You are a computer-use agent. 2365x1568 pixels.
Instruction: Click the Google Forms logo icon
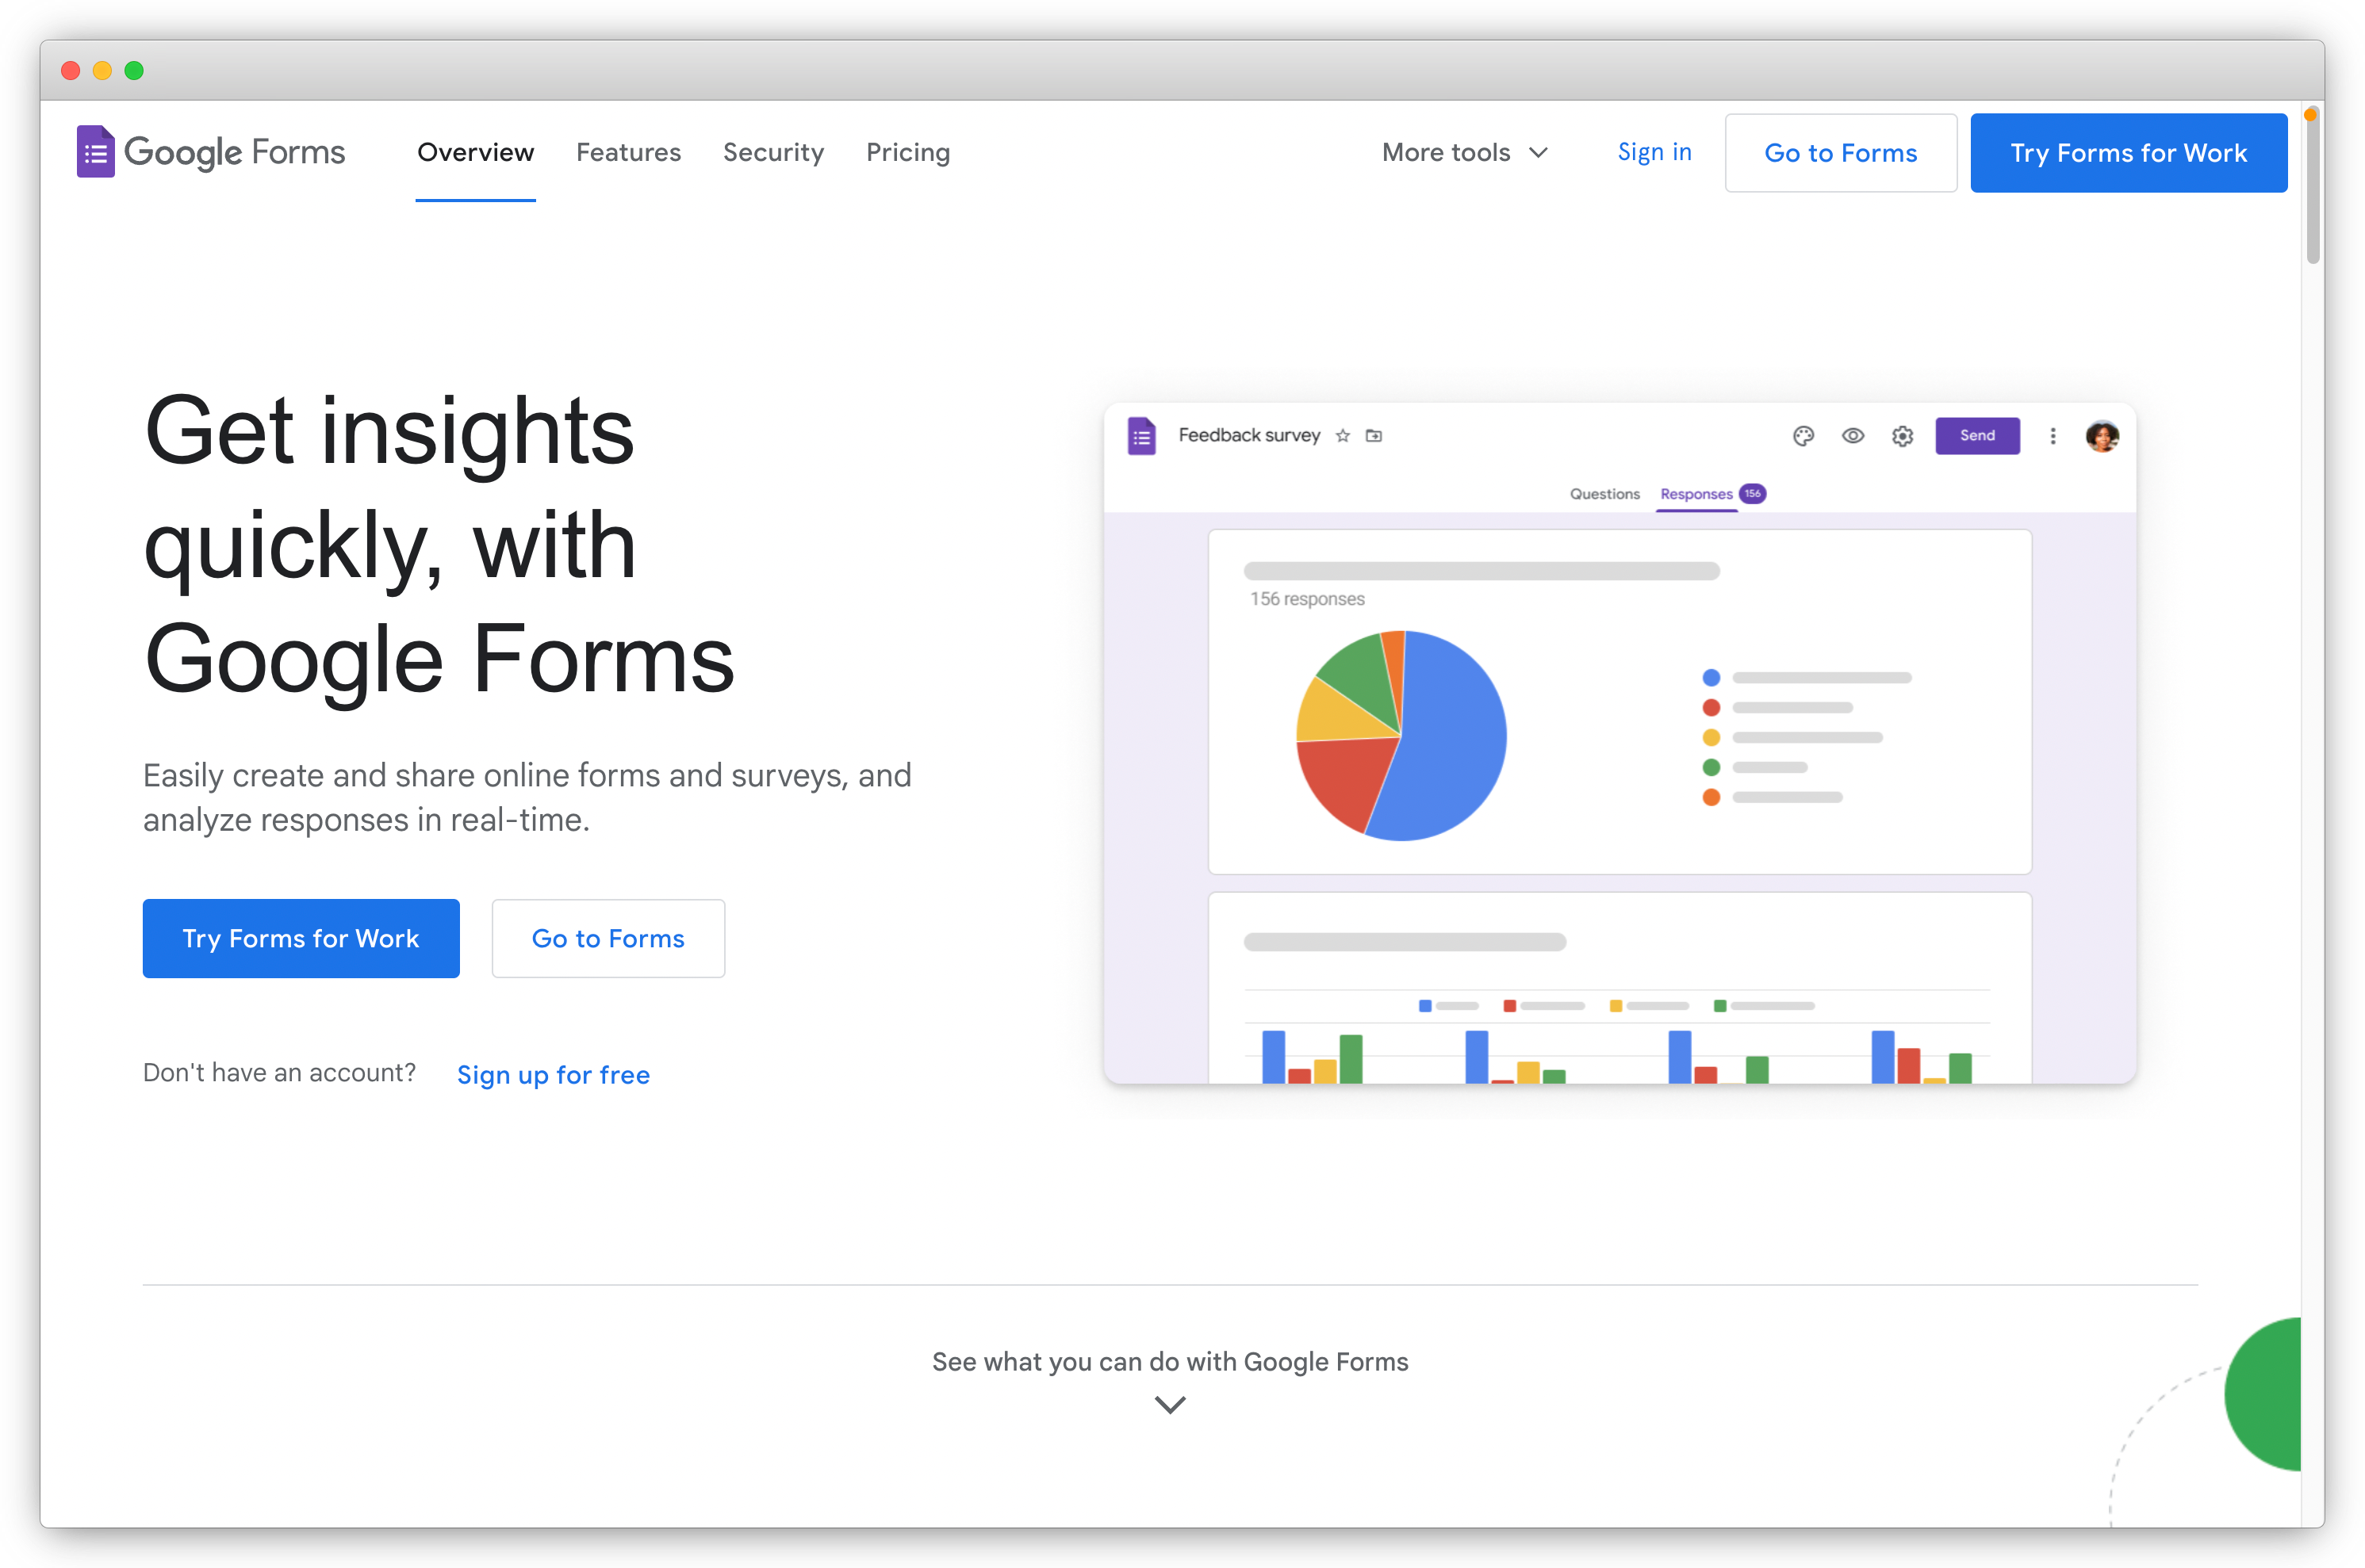pos(94,152)
